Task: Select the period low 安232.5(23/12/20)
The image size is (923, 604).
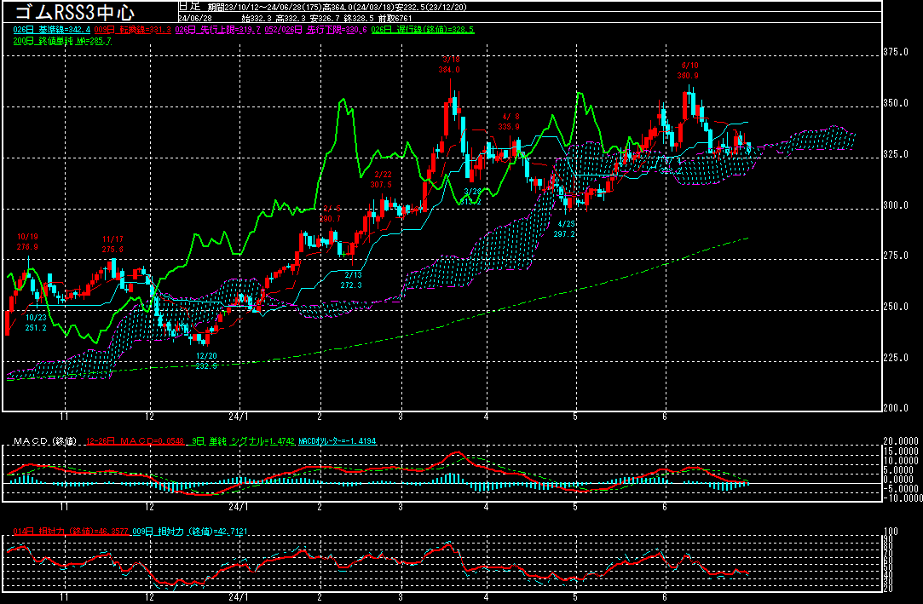Action: coord(433,7)
